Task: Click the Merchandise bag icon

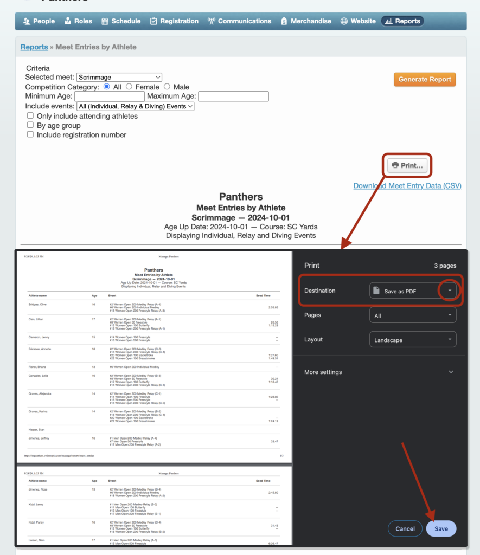Action: point(284,21)
